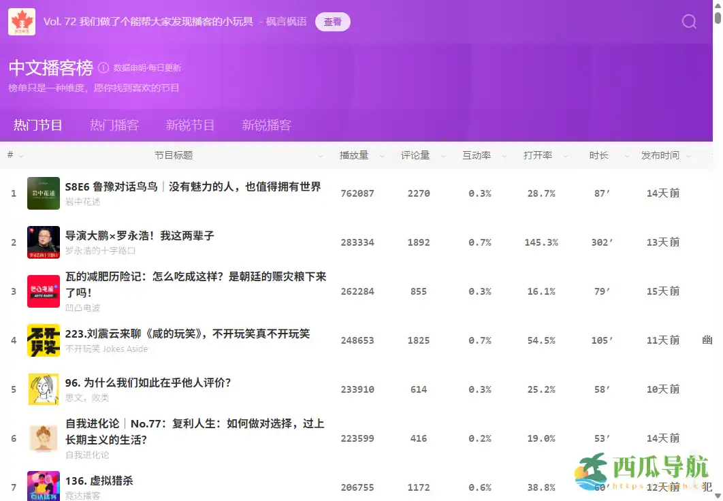This screenshot has height=501, width=723.
Task: Open search via the magnifier icon
Action: pos(688,21)
